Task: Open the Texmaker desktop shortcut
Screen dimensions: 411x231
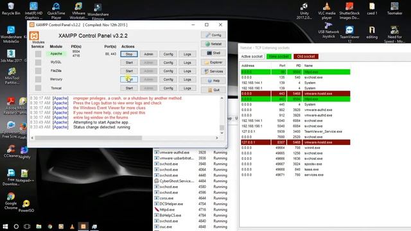Action: click(394, 8)
